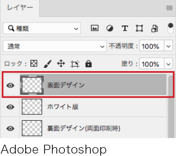176x156 pixels.
Task: Expand the 塗り slider dropdown arrow
Action: (x=168, y=64)
